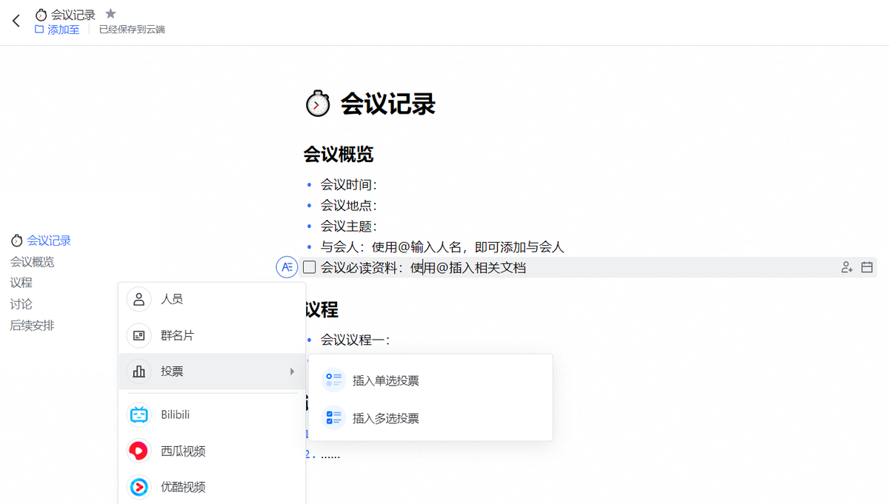Screen dimensions: 889x504
Task: Check the 会议必读资料 checkbox
Action: (x=309, y=267)
